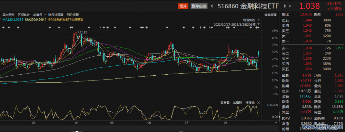Click the 委比 12.61% value
The image size is (345, 132).
(306, 14)
